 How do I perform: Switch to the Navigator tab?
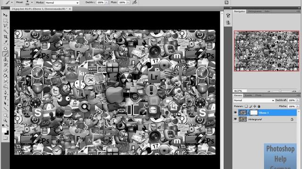point(239,11)
